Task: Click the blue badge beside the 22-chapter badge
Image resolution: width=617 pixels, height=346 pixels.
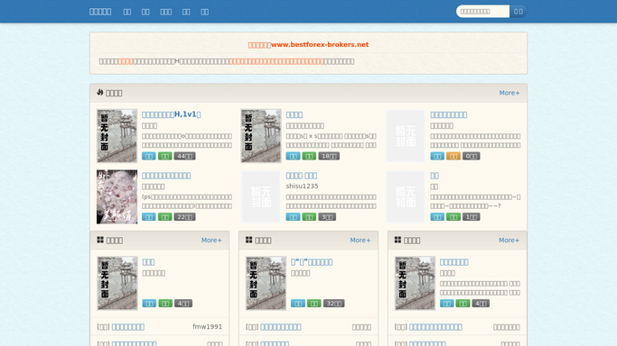Action: [149, 217]
